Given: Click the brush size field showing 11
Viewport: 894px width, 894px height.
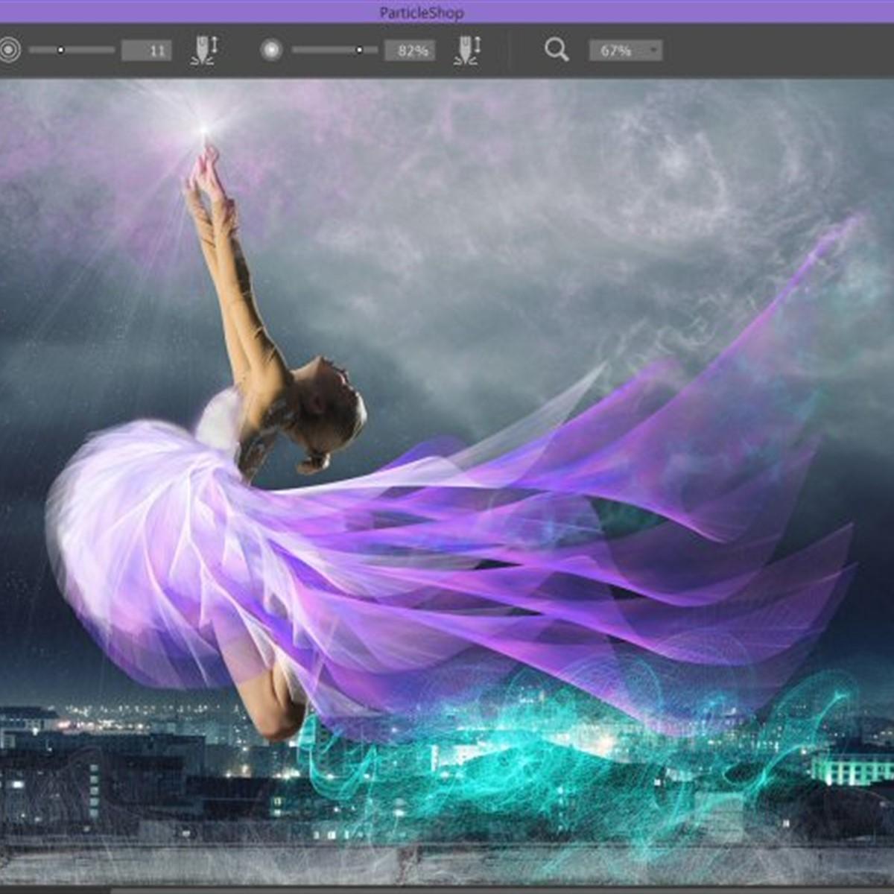Looking at the screenshot, I should tap(146, 50).
